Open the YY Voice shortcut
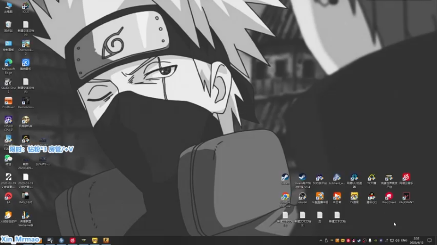437x245 pixels. 354,198
